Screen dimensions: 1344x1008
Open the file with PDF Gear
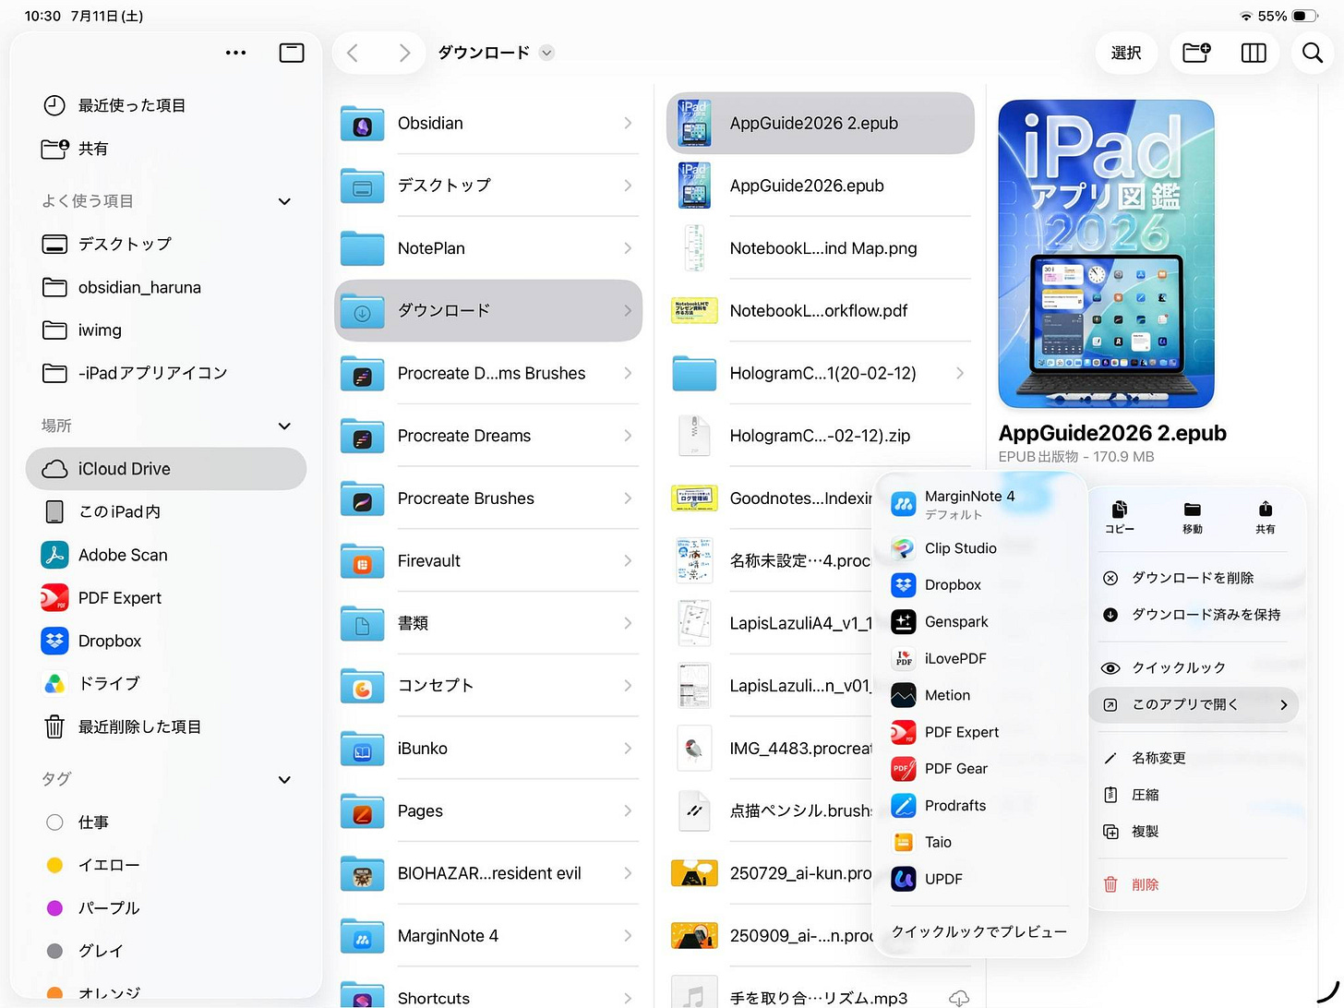coord(978,769)
